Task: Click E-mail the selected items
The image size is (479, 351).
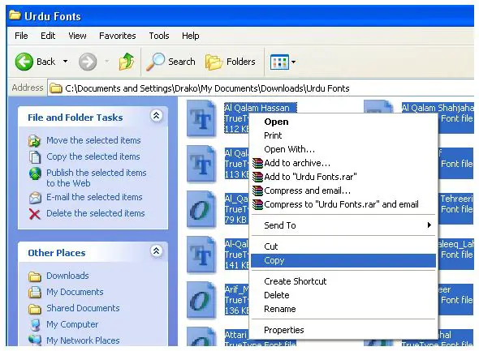Action: point(94,197)
